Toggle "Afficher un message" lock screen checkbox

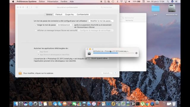pos(36,30)
